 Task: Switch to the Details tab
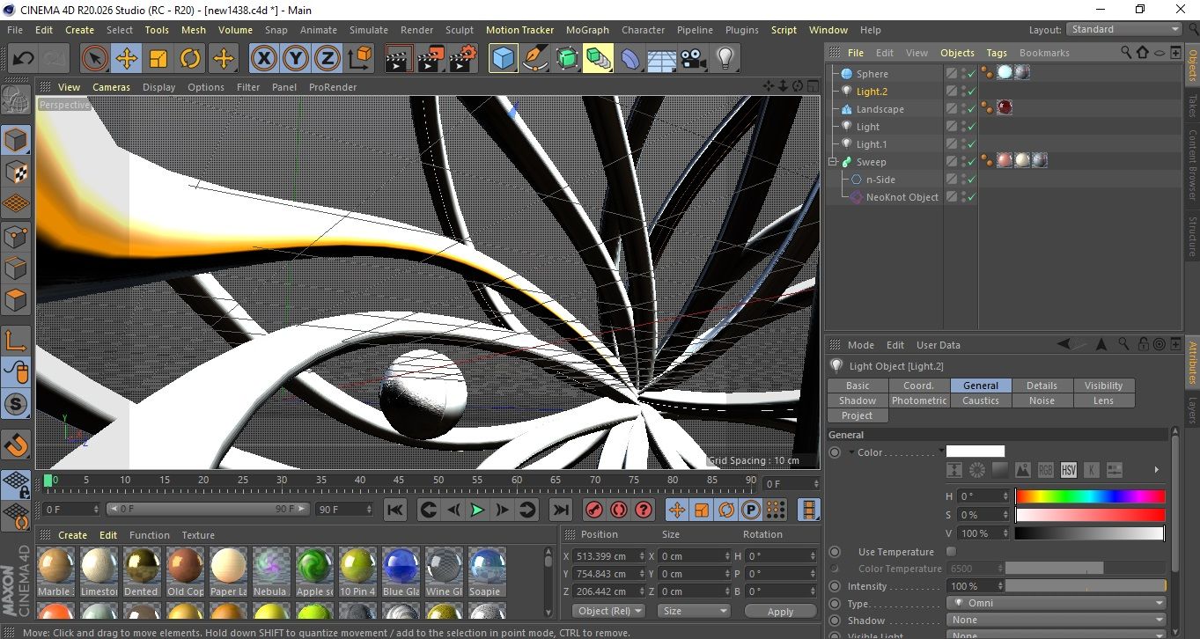click(x=1042, y=386)
